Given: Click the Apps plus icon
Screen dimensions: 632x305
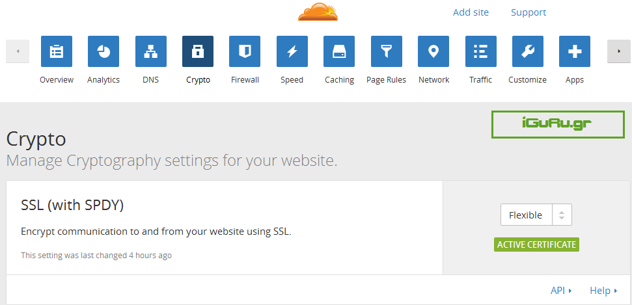Looking at the screenshot, I should [575, 51].
